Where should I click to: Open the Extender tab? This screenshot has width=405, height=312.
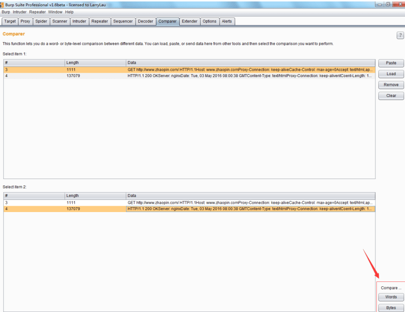pyautogui.click(x=189, y=21)
